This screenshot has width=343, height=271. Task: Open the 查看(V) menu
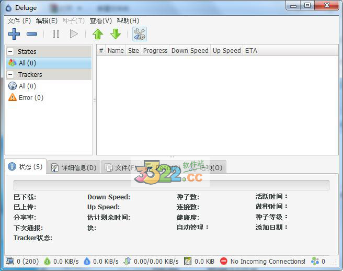coord(100,21)
